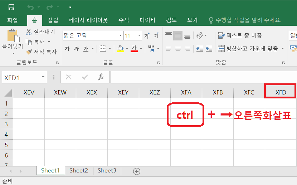The height and width of the screenshot is (185, 297).
Task: Select row 4 header
Action: [x=6, y=135]
